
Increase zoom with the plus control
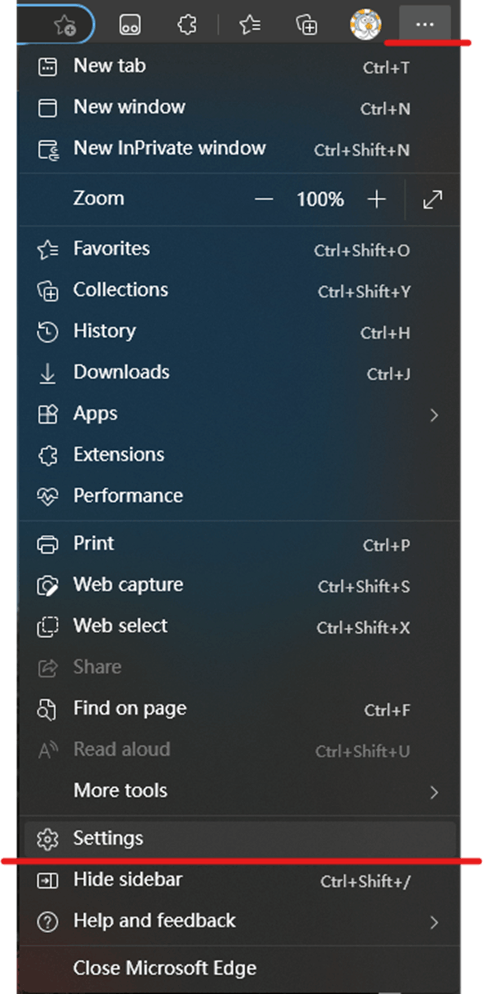[x=376, y=199]
